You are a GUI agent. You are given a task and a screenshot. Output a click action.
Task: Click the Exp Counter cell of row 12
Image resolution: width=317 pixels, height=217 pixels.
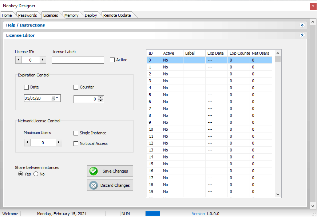[x=239, y=143]
